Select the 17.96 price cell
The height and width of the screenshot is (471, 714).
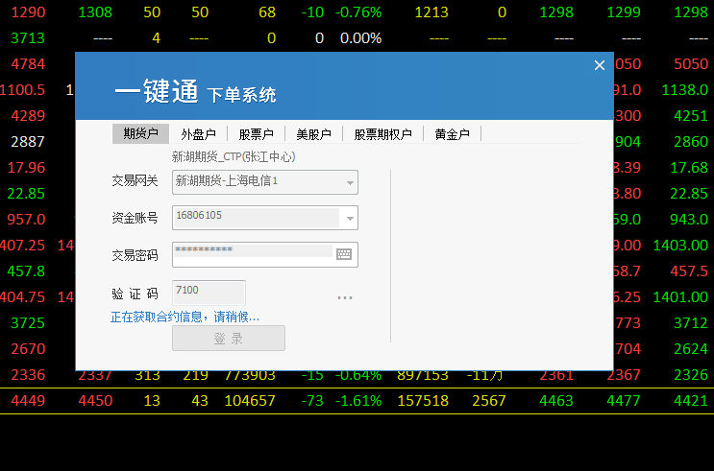pos(26,167)
